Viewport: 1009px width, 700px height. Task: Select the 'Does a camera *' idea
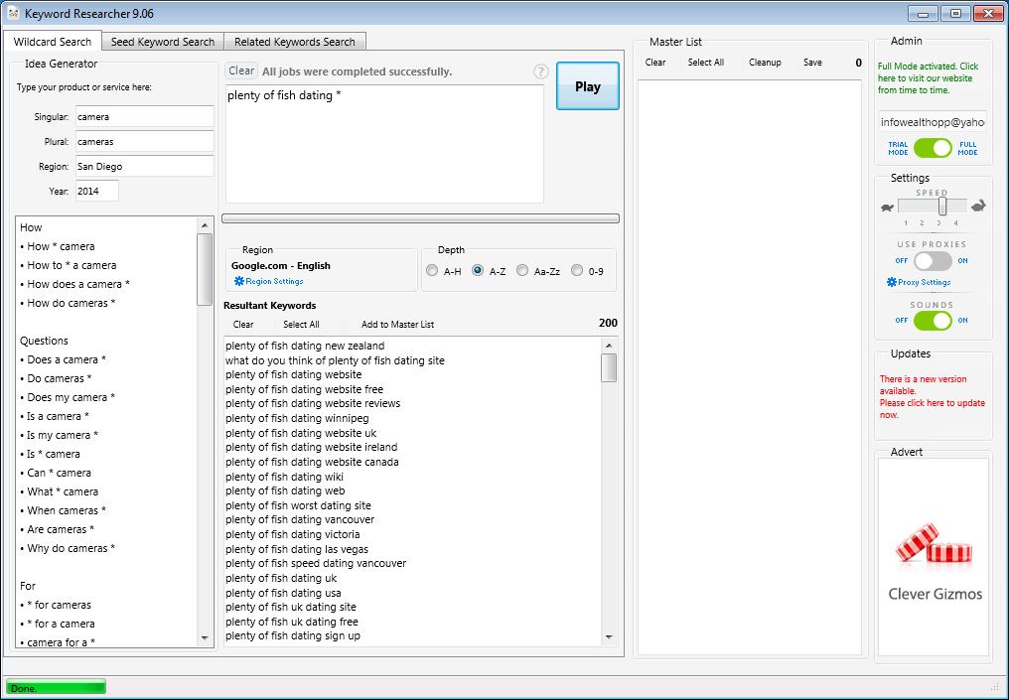tap(64, 359)
